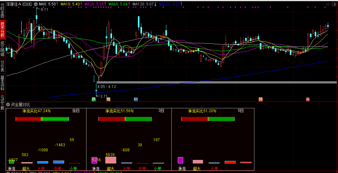Screen dimensions: 338x173
Task: Click the 深康佳A (日线) chart title
Action: [19, 4]
